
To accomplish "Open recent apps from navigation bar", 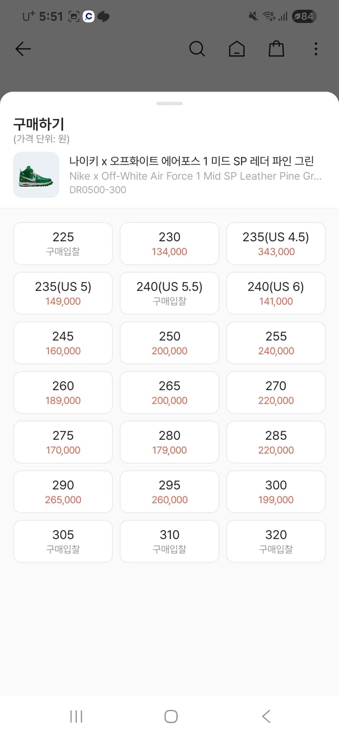I will click(x=76, y=716).
